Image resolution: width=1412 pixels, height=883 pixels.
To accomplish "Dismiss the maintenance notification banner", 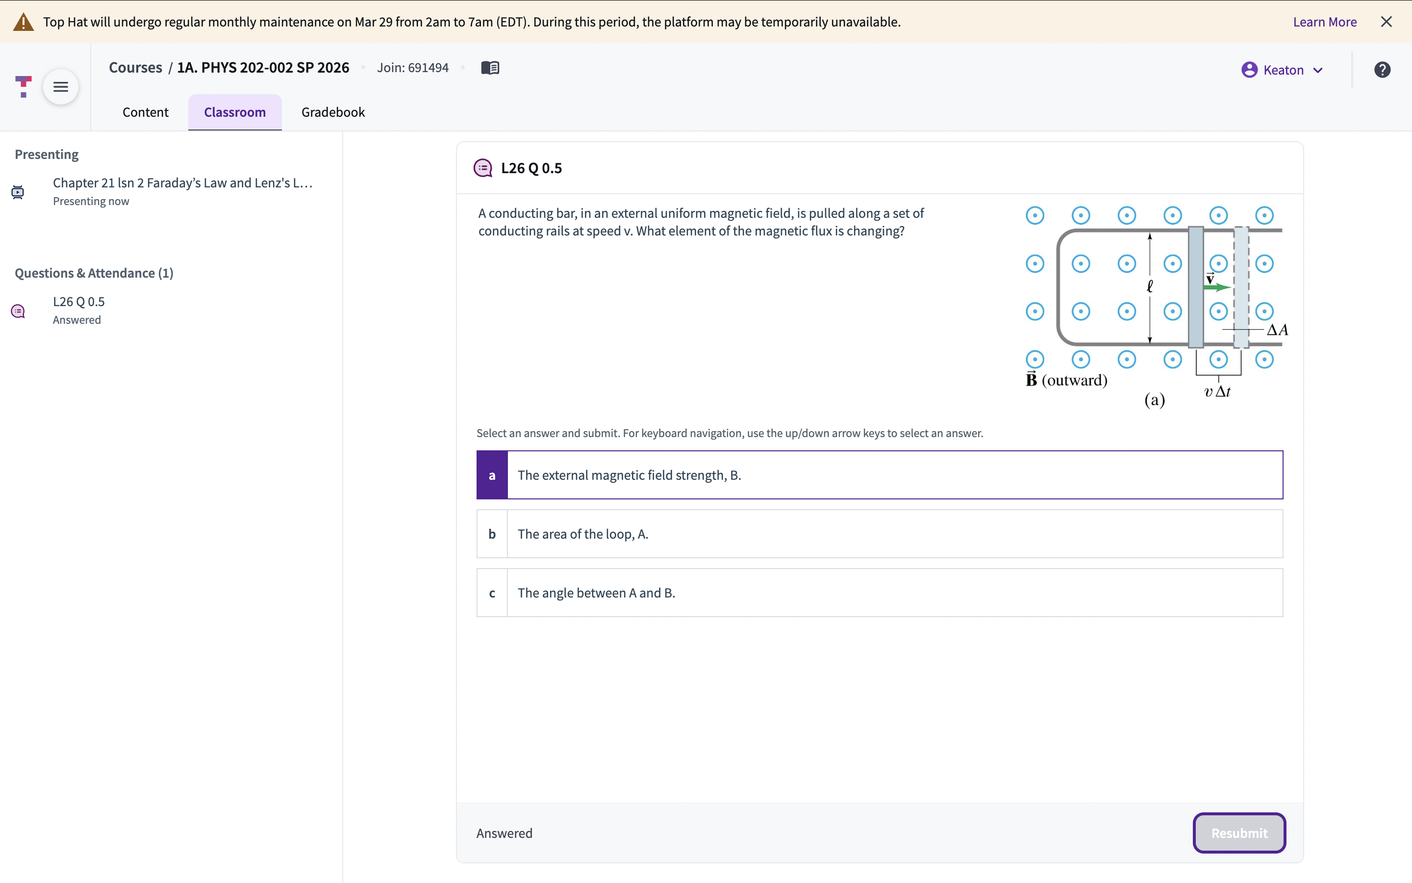I will 1387,22.
